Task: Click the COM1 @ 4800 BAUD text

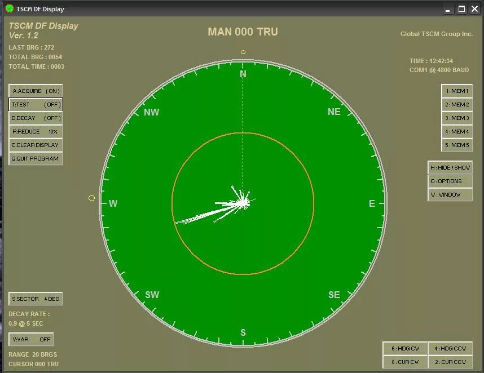Action: 439,70
